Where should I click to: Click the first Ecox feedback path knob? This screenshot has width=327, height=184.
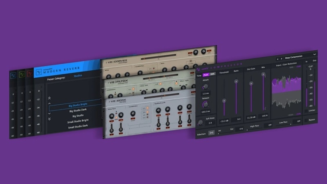158,110
